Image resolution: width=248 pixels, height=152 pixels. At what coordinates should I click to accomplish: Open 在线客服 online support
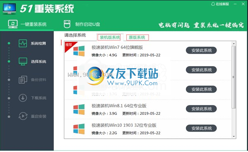point(220,4)
